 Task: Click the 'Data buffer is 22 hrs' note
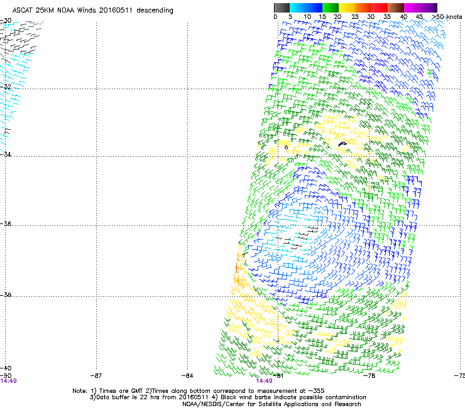(x=128, y=397)
